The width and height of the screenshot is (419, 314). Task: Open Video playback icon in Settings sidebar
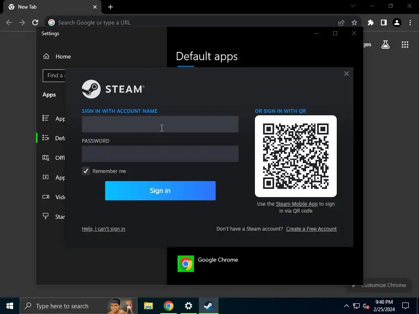(x=46, y=197)
